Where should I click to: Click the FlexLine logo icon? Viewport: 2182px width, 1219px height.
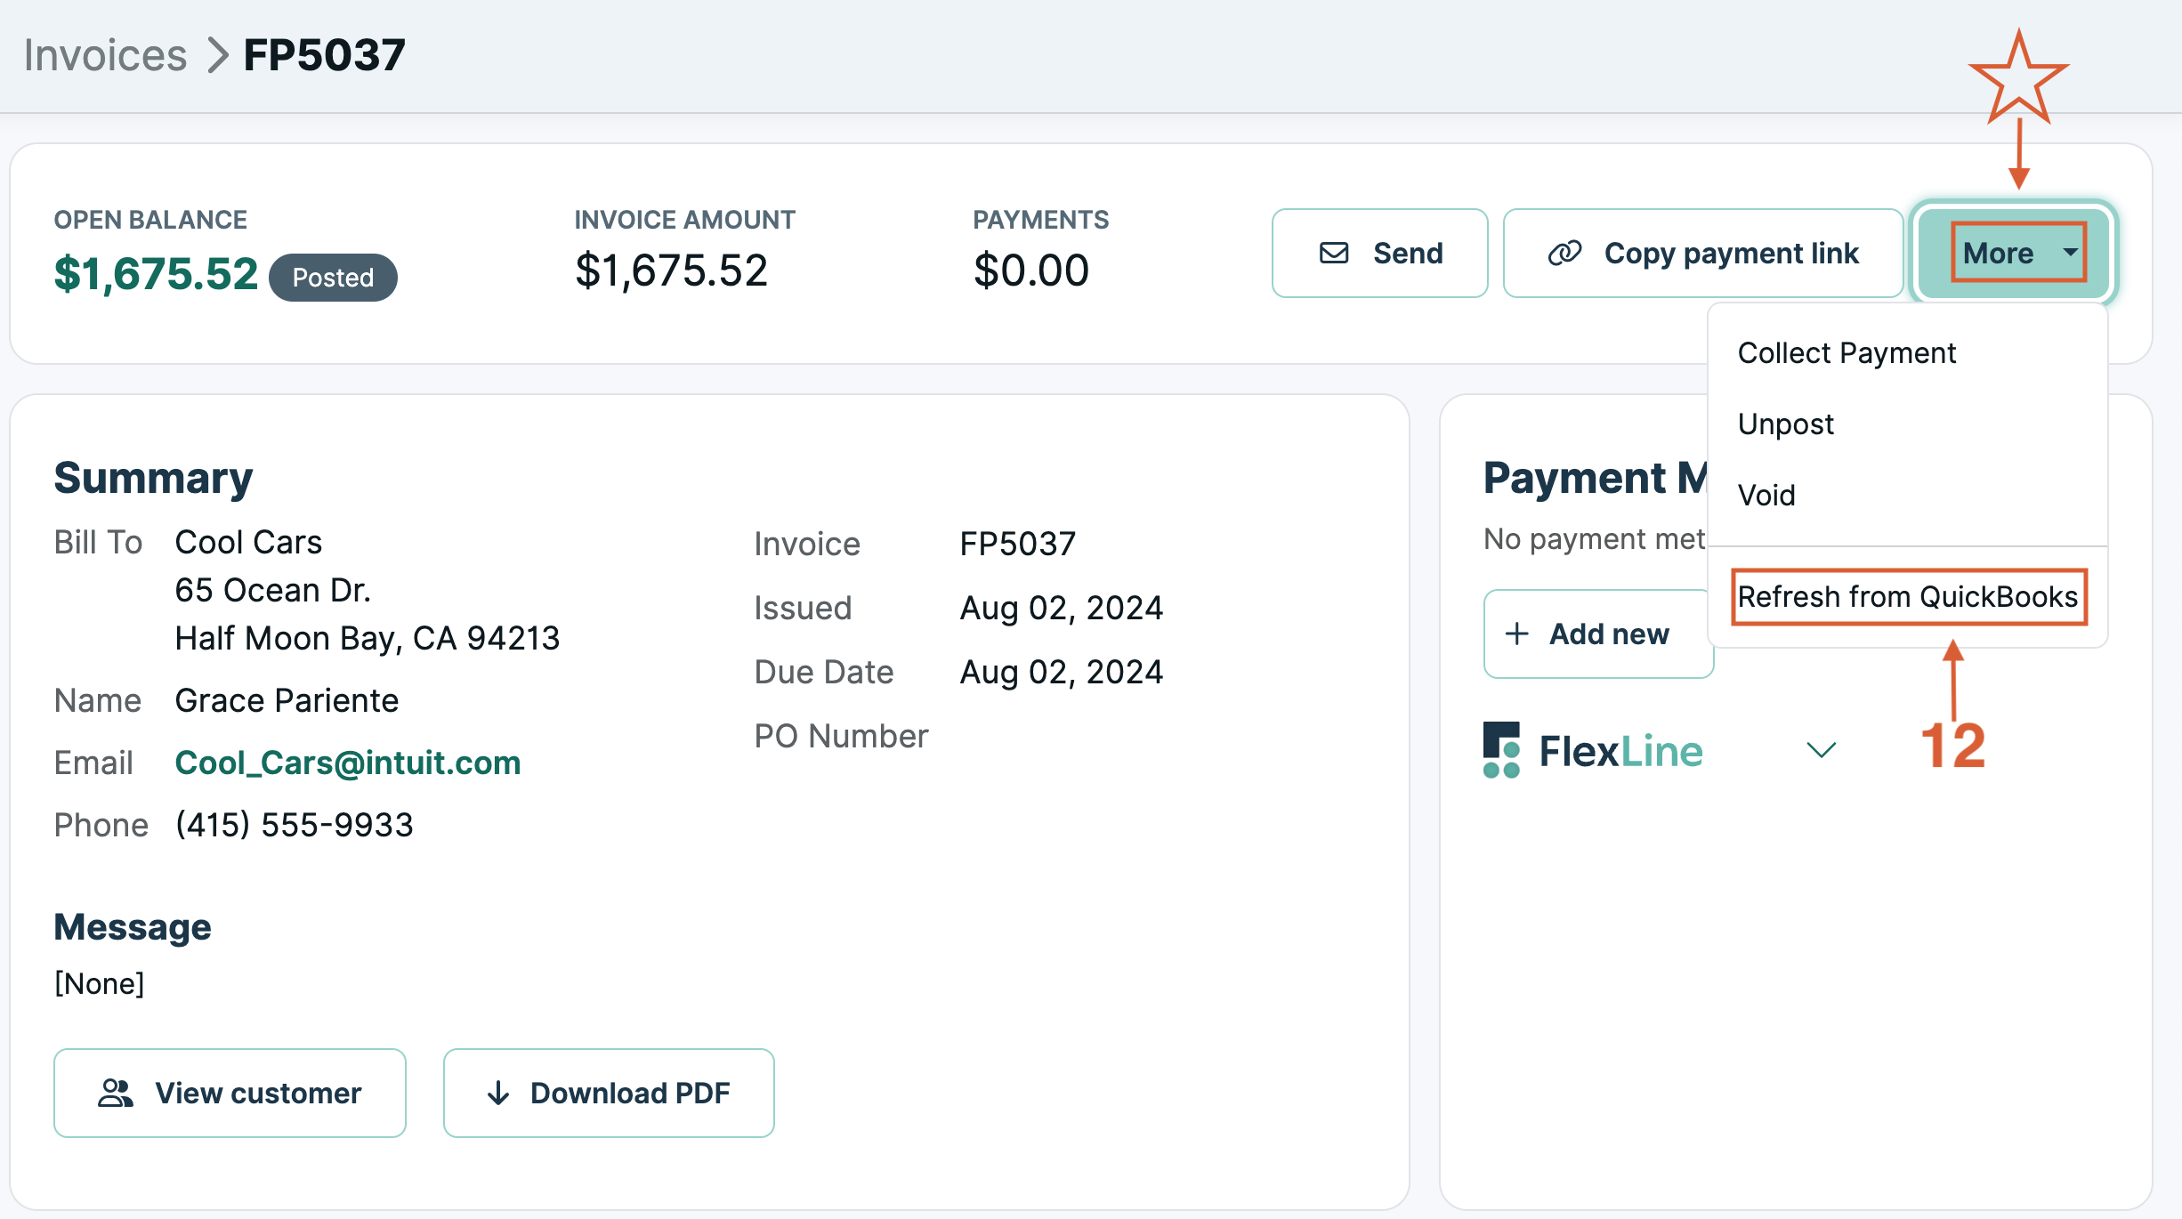(x=1503, y=750)
